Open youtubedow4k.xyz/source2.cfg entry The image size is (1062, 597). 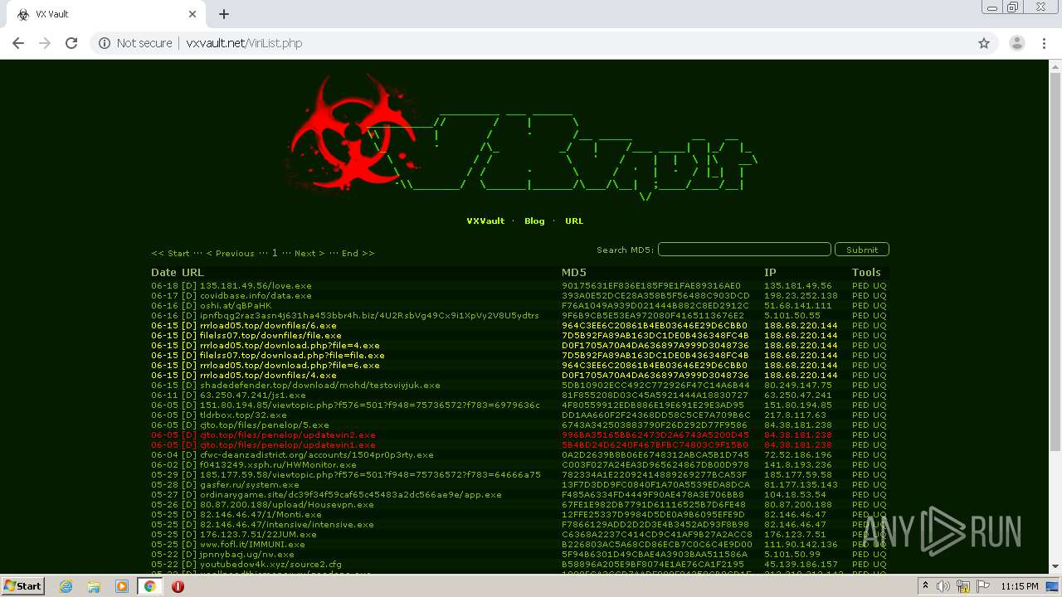(270, 564)
